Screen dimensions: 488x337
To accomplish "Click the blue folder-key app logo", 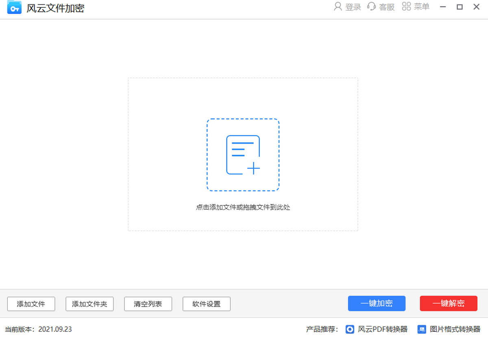I will (x=14, y=8).
